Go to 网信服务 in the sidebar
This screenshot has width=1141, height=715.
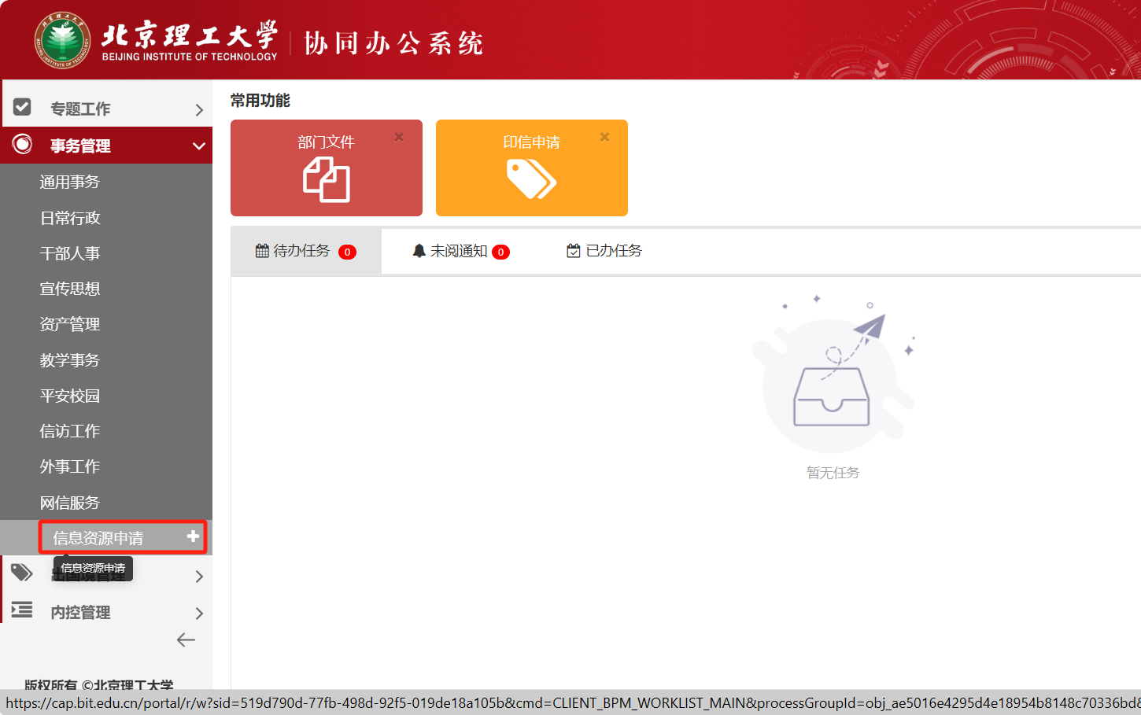pos(70,503)
